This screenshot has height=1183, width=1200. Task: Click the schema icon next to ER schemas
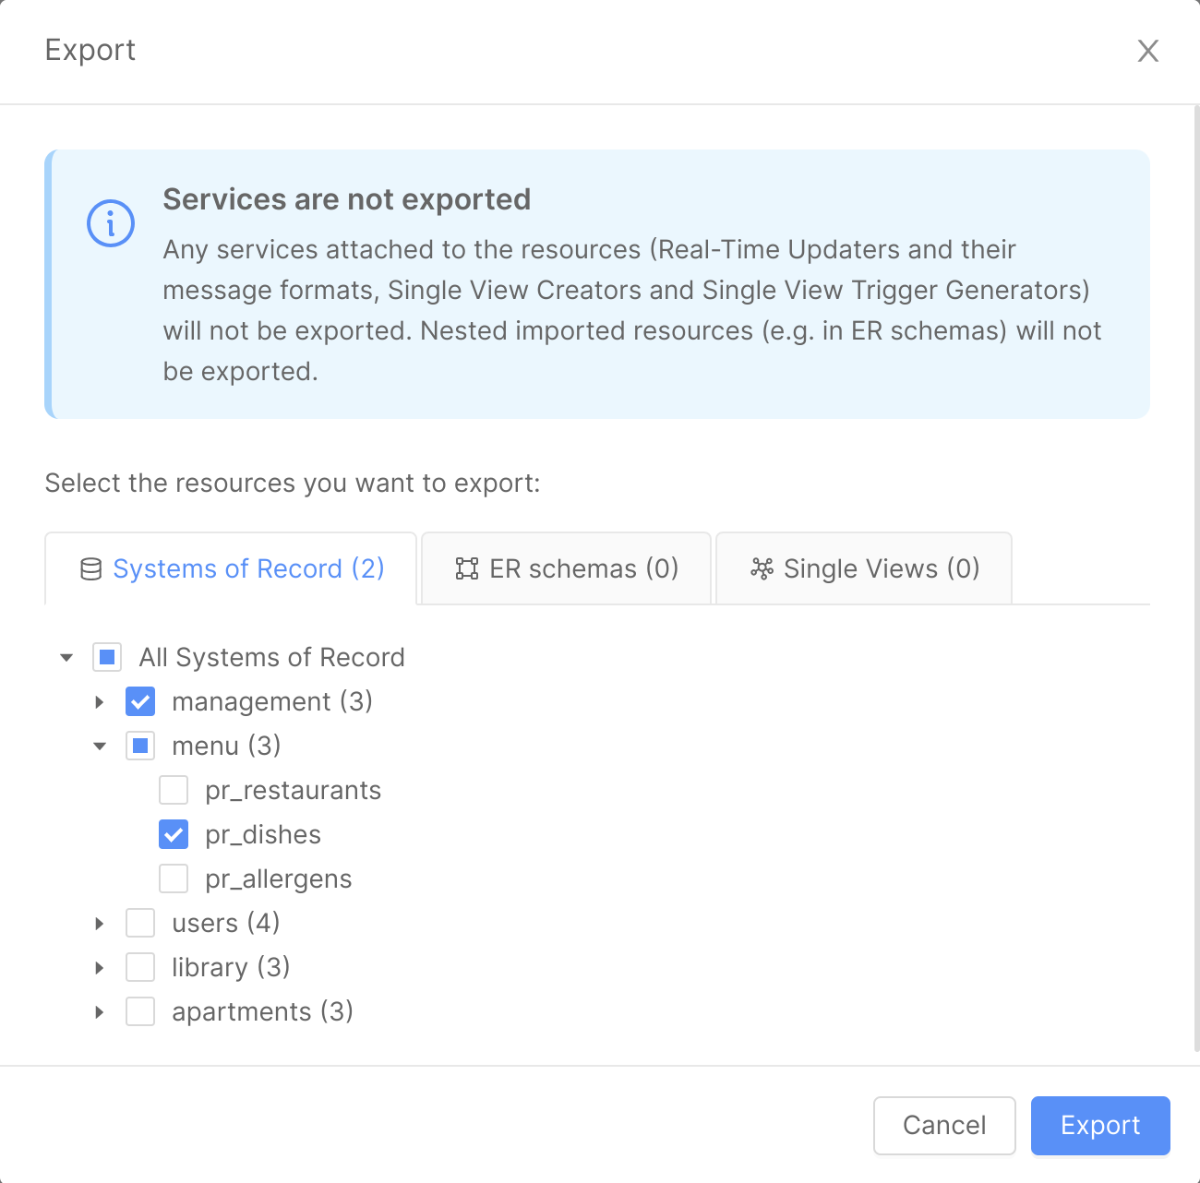click(467, 568)
